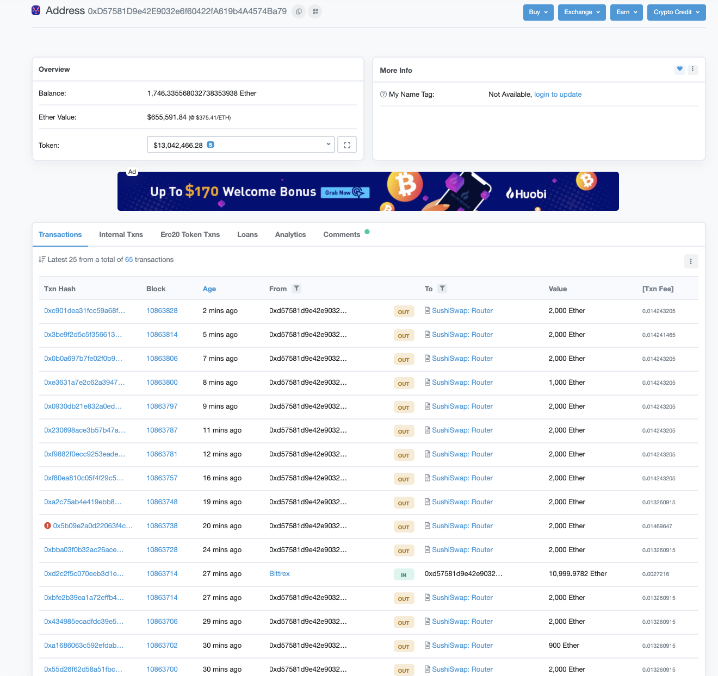The image size is (718, 676).
Task: Sort by the Age column header
Action: click(x=209, y=289)
